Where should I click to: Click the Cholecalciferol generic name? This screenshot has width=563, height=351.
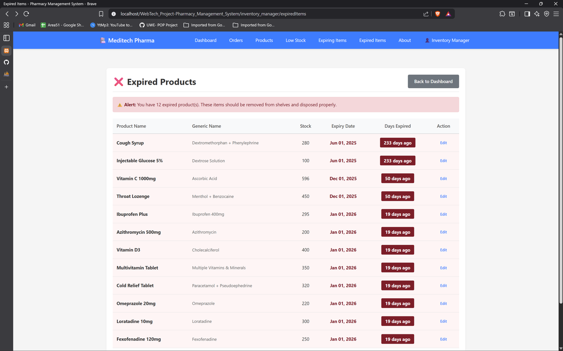205,250
